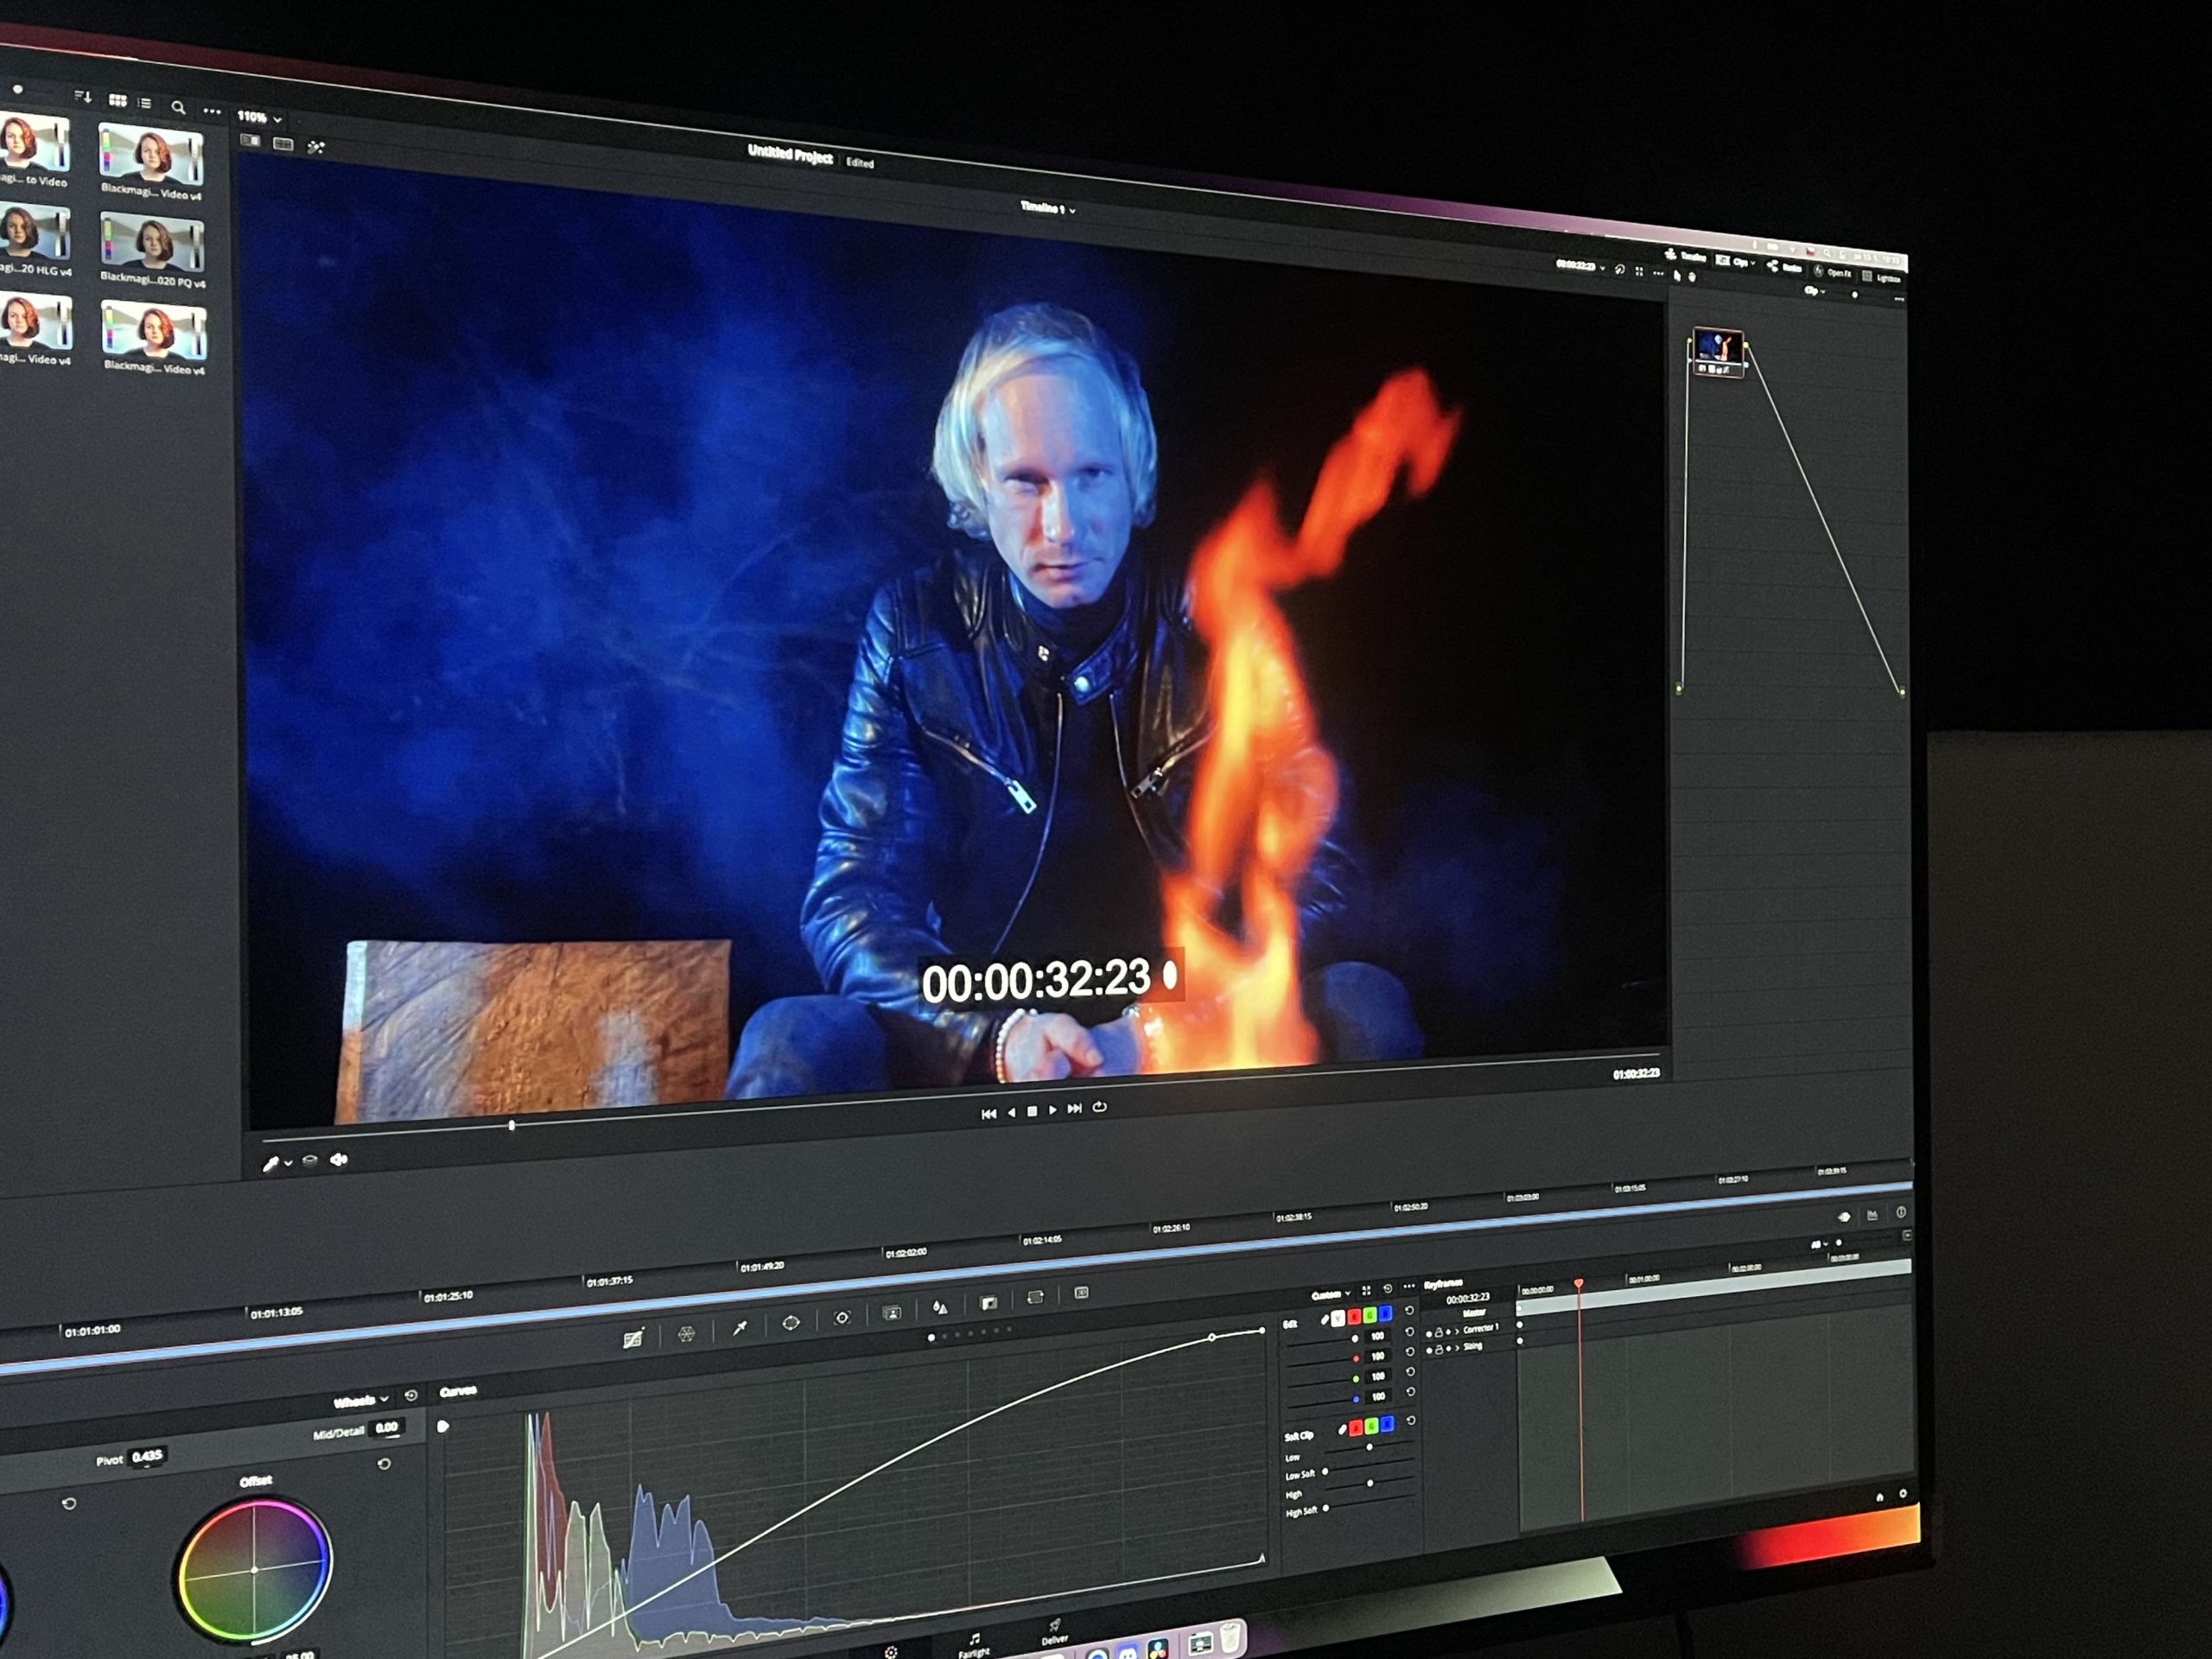Enable the red channel in Edit row
The height and width of the screenshot is (1659, 2212).
(x=1354, y=1316)
